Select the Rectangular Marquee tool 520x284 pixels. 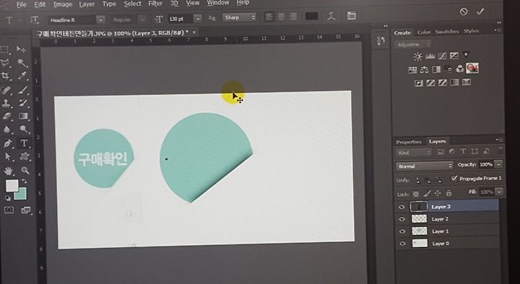tap(4, 50)
